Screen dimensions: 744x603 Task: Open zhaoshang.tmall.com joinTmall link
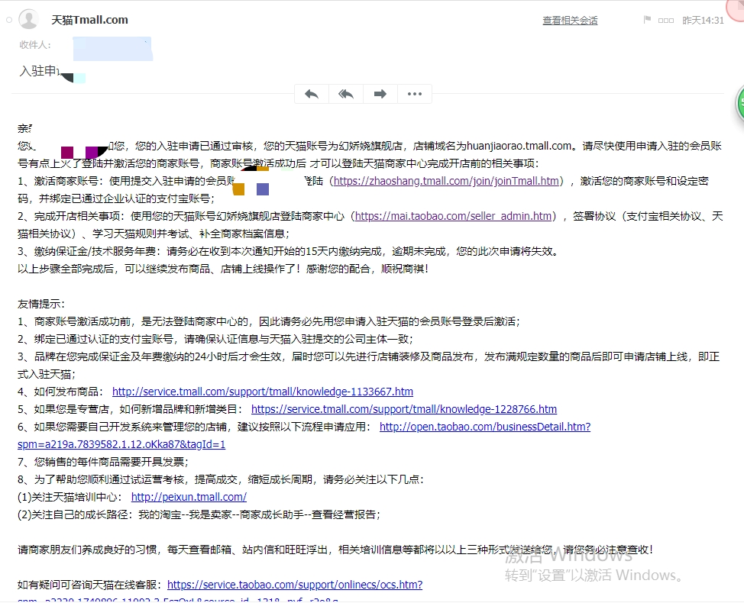point(446,181)
